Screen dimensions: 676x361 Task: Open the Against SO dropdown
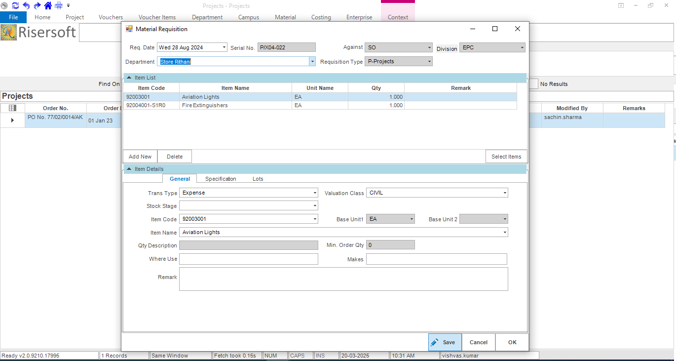[x=429, y=48]
